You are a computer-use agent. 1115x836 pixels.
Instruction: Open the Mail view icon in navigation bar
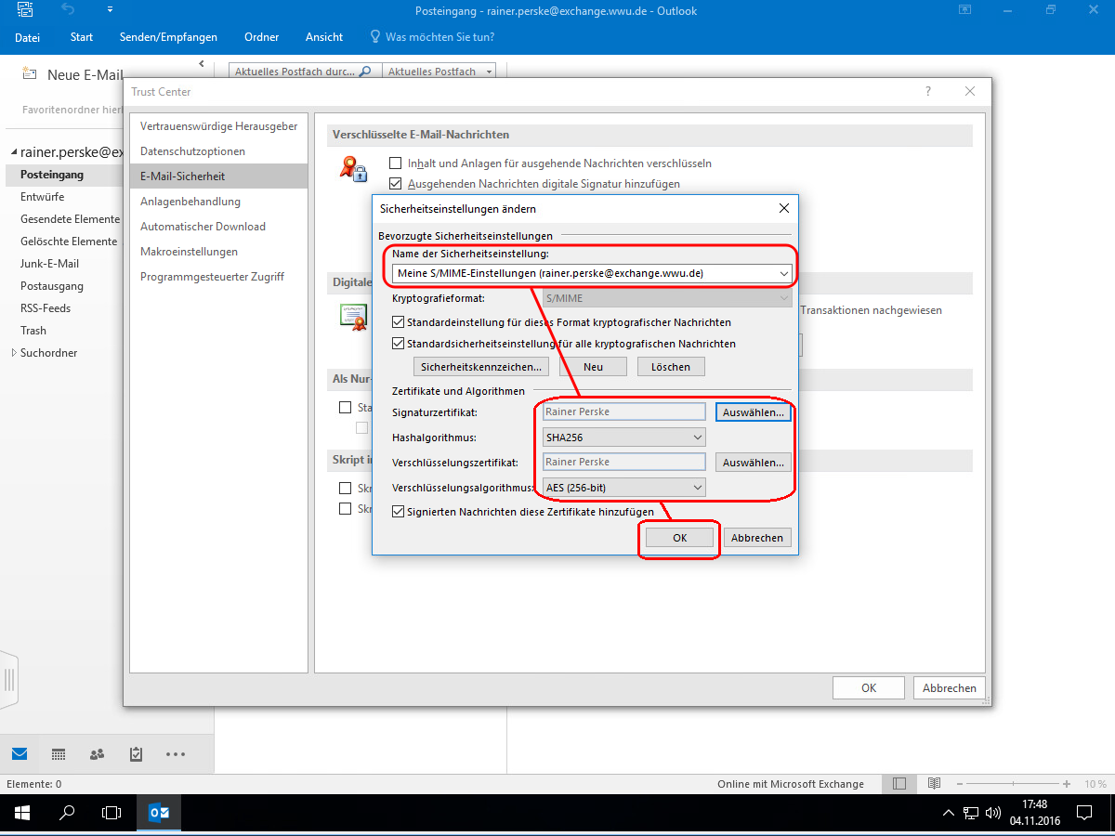[x=20, y=753]
